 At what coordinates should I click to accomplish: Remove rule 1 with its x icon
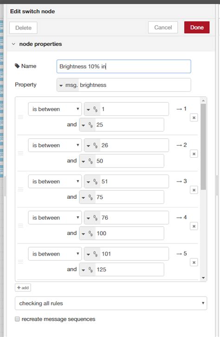coord(194,118)
